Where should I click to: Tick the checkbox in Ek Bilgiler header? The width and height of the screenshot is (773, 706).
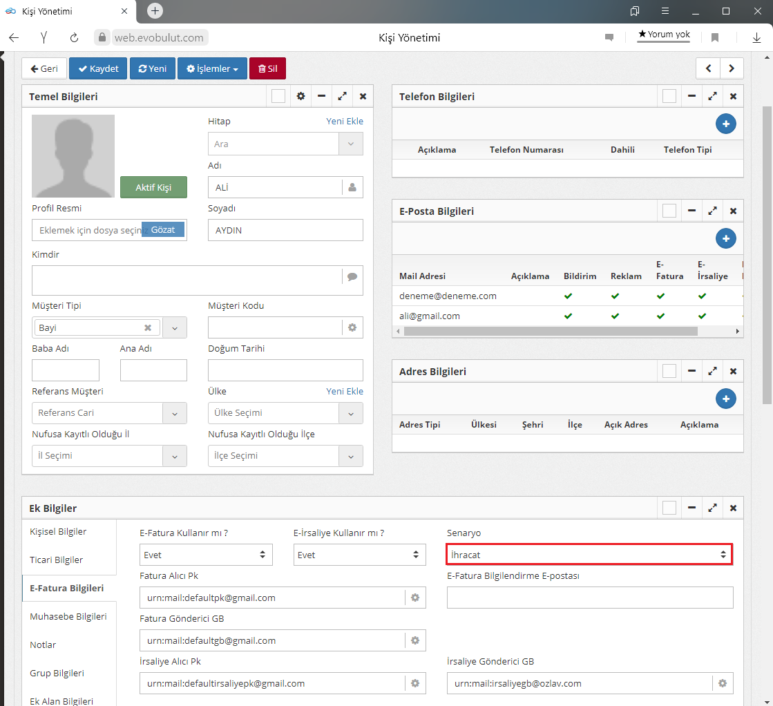[669, 508]
